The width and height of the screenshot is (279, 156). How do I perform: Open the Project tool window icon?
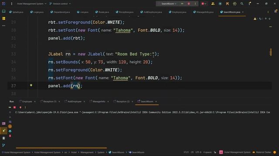(3, 11)
